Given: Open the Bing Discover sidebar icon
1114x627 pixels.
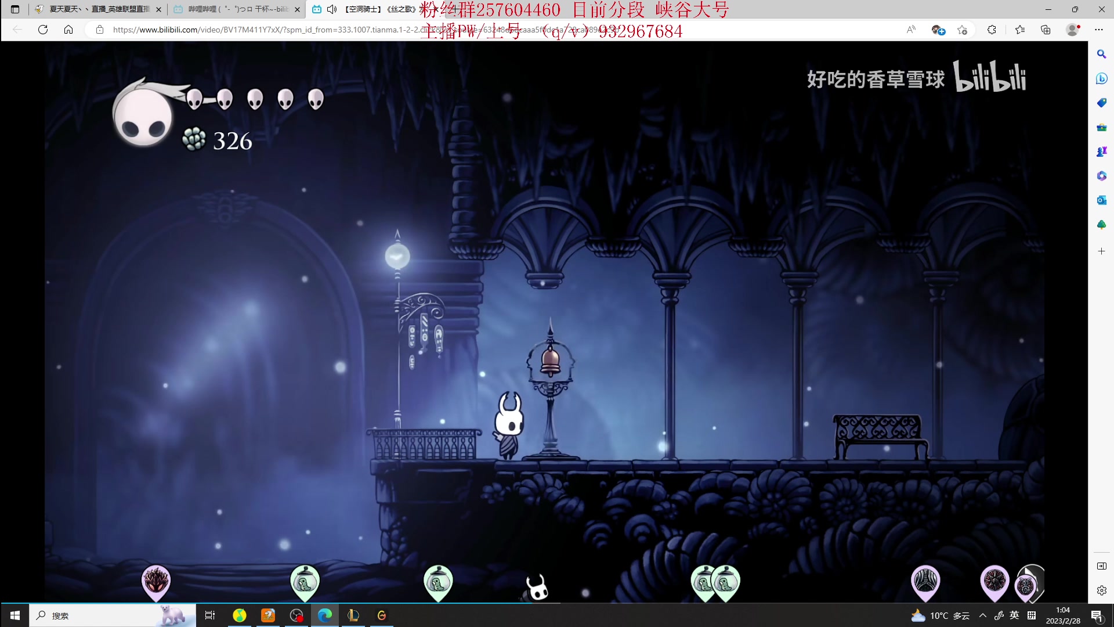Looking at the screenshot, I should (x=1101, y=78).
